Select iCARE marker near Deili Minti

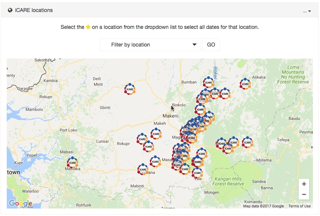click(130, 89)
